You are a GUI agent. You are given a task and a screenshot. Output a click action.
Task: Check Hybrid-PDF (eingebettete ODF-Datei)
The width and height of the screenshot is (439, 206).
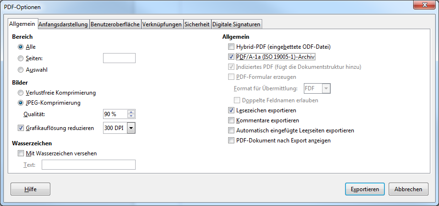click(x=231, y=47)
